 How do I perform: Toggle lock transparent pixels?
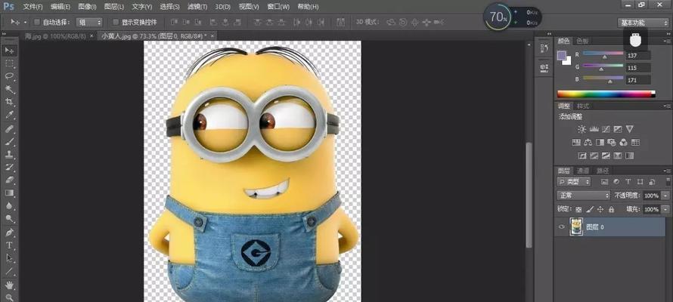[x=578, y=209]
